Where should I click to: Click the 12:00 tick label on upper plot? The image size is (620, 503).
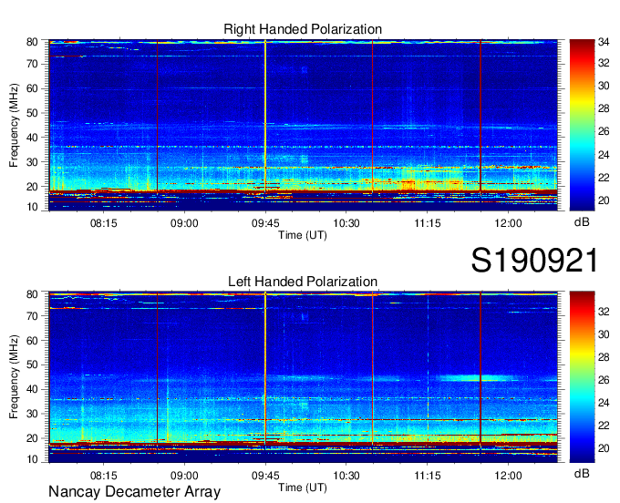[x=508, y=223]
